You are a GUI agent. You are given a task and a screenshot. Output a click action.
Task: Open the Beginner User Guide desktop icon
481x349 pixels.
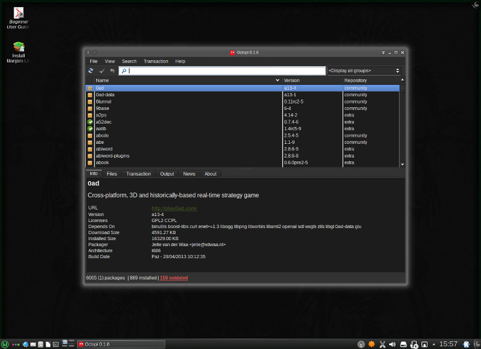[18, 18]
